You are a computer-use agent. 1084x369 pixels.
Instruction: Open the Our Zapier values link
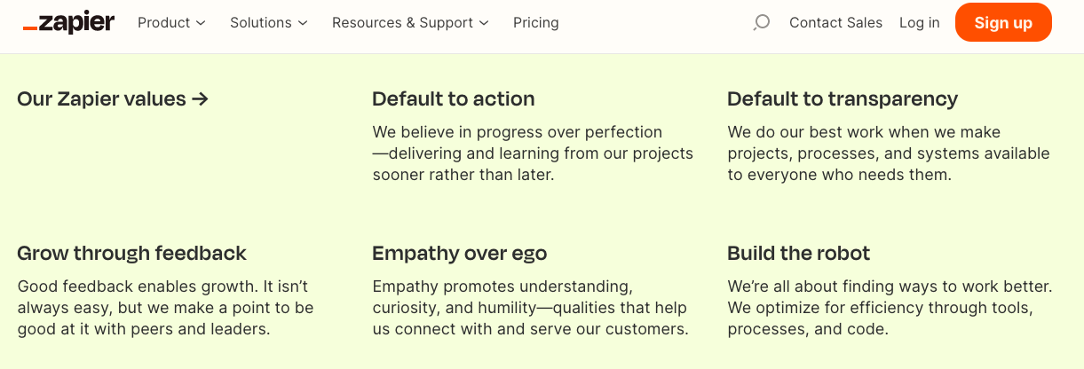(113, 98)
